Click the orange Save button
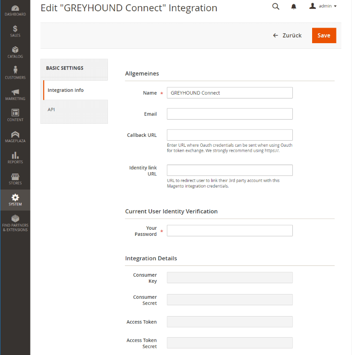The image size is (352, 355). [324, 35]
